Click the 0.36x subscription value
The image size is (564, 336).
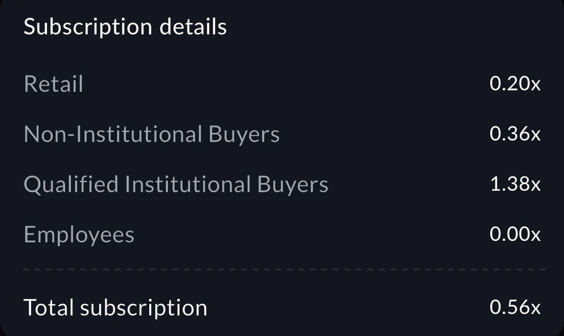(515, 134)
